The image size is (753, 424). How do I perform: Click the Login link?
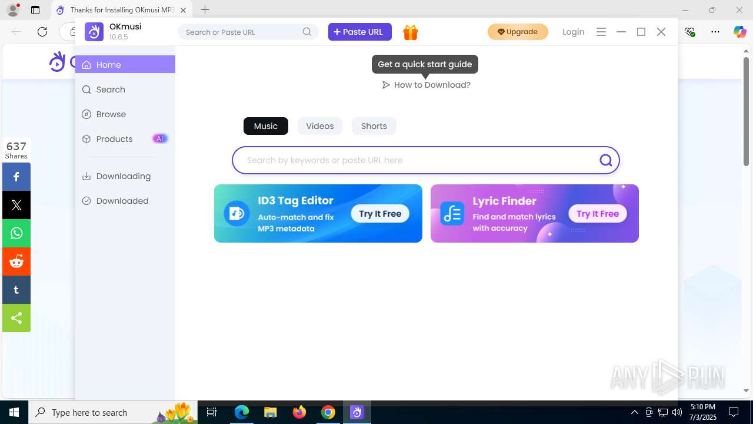[x=574, y=32]
